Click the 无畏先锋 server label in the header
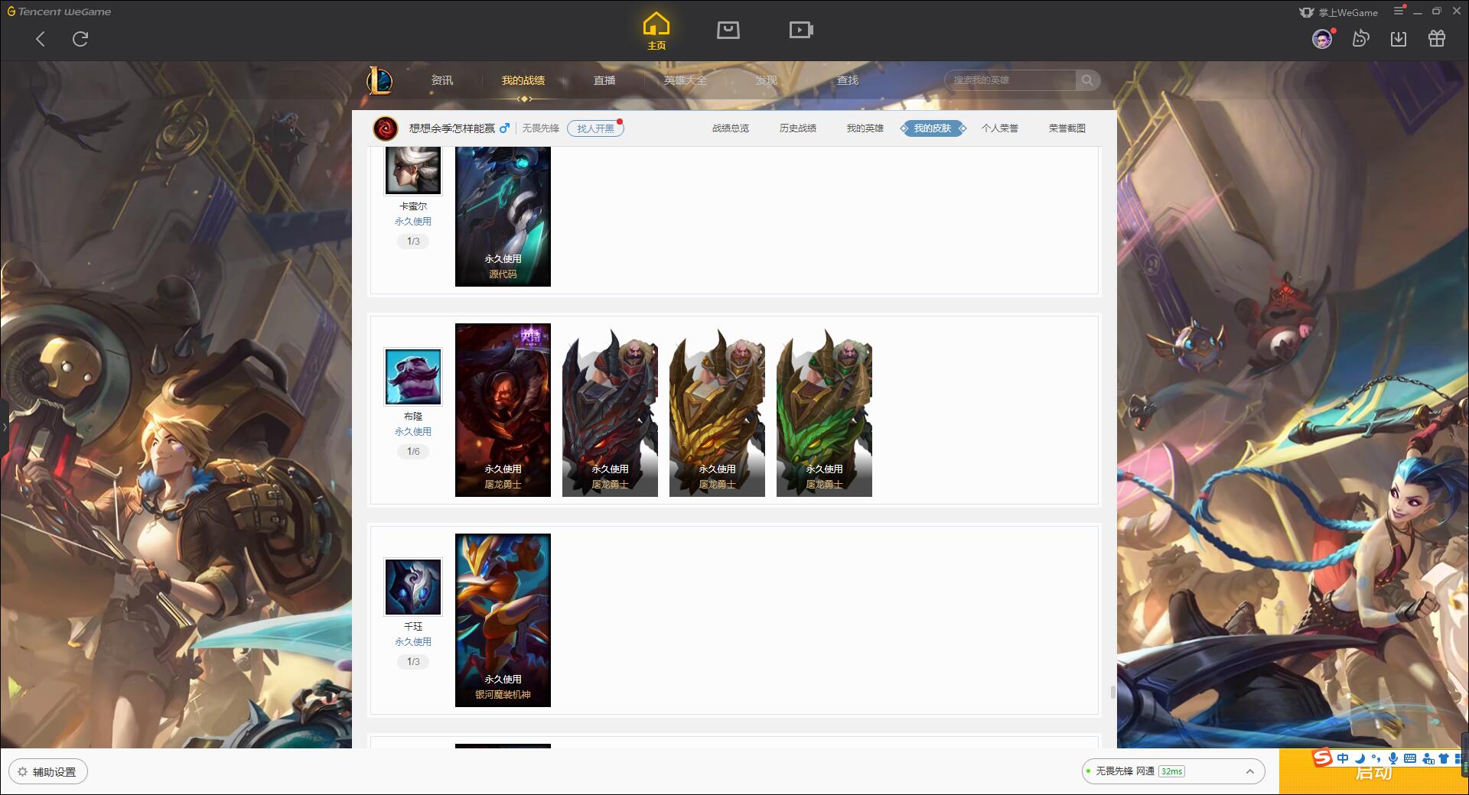Screen dimensions: 1469x795 (x=541, y=128)
